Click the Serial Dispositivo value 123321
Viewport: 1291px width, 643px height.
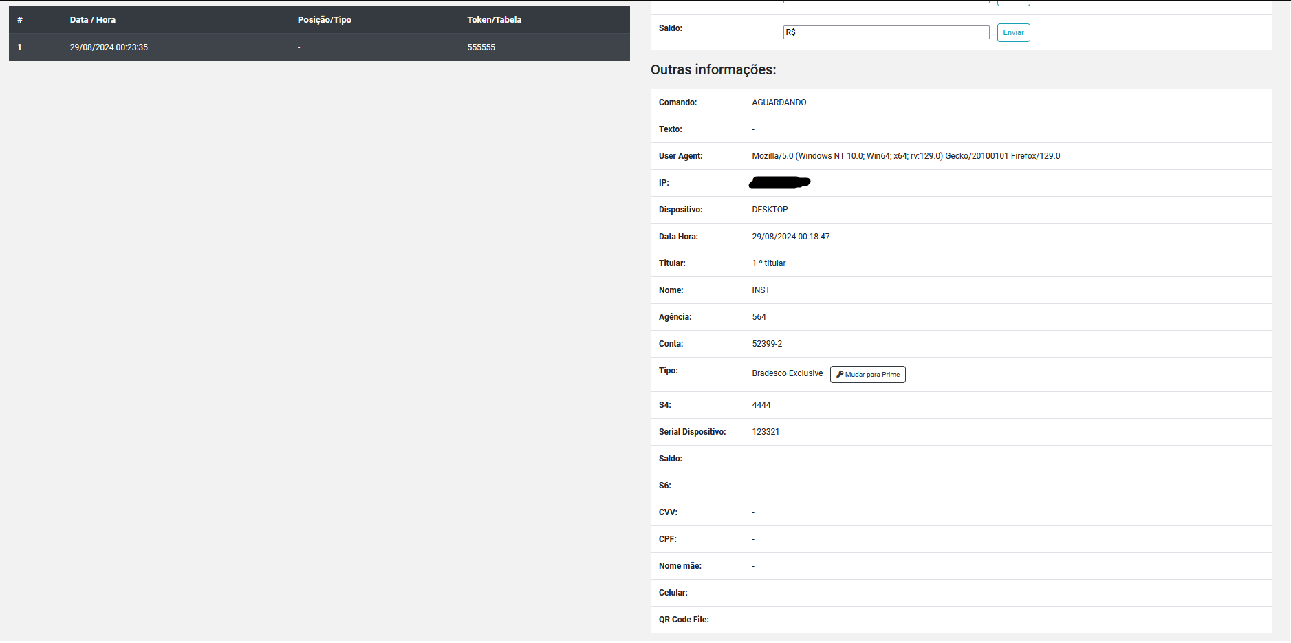(766, 432)
